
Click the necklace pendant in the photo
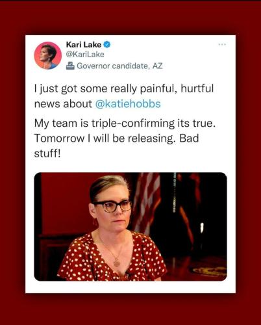[x=117, y=263]
